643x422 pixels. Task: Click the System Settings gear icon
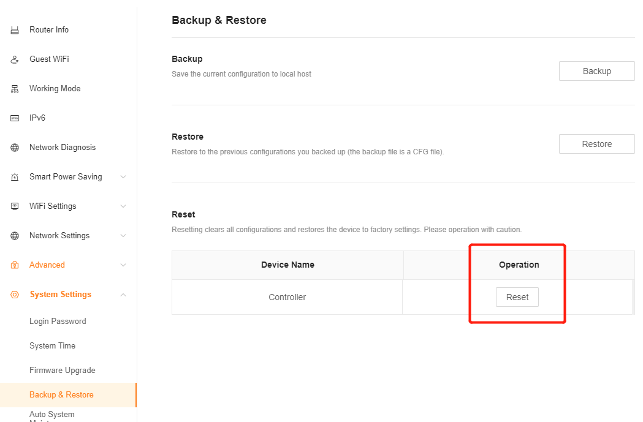click(15, 295)
